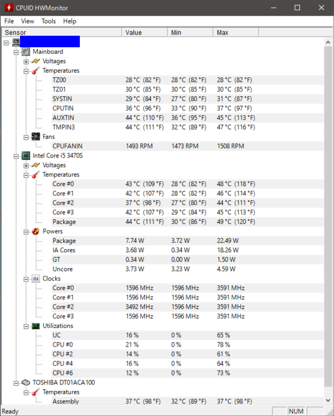Click the scrollbar down arrow
This screenshot has width=334, height=416.
click(x=328, y=400)
